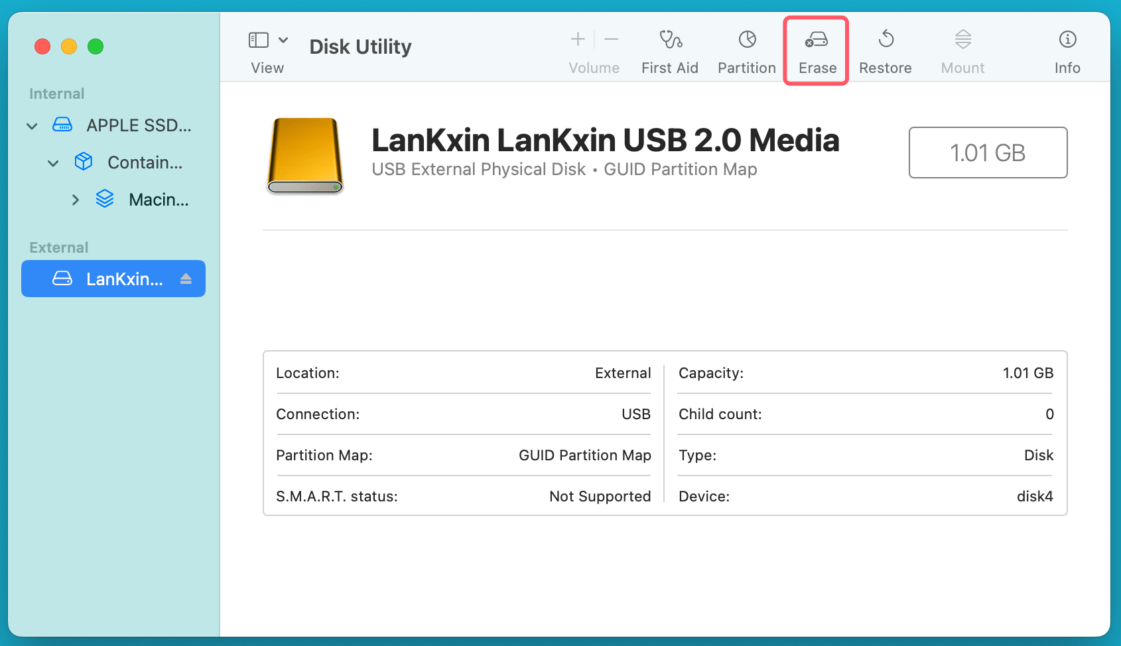1121x646 pixels.
Task: Click the Erase label text
Action: pyautogui.click(x=817, y=68)
